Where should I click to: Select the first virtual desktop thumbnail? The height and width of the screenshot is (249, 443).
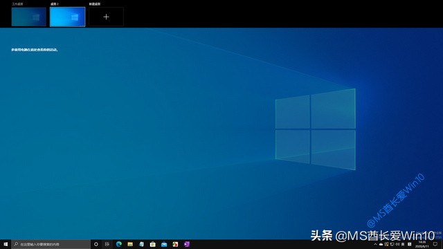click(29, 17)
